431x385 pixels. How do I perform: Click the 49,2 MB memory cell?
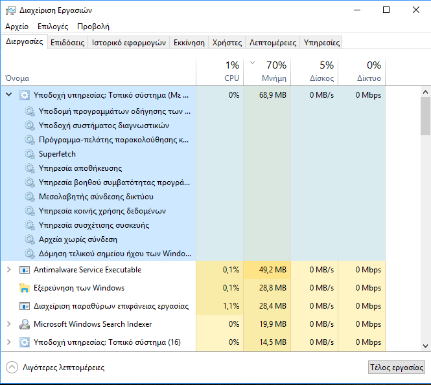(x=267, y=270)
